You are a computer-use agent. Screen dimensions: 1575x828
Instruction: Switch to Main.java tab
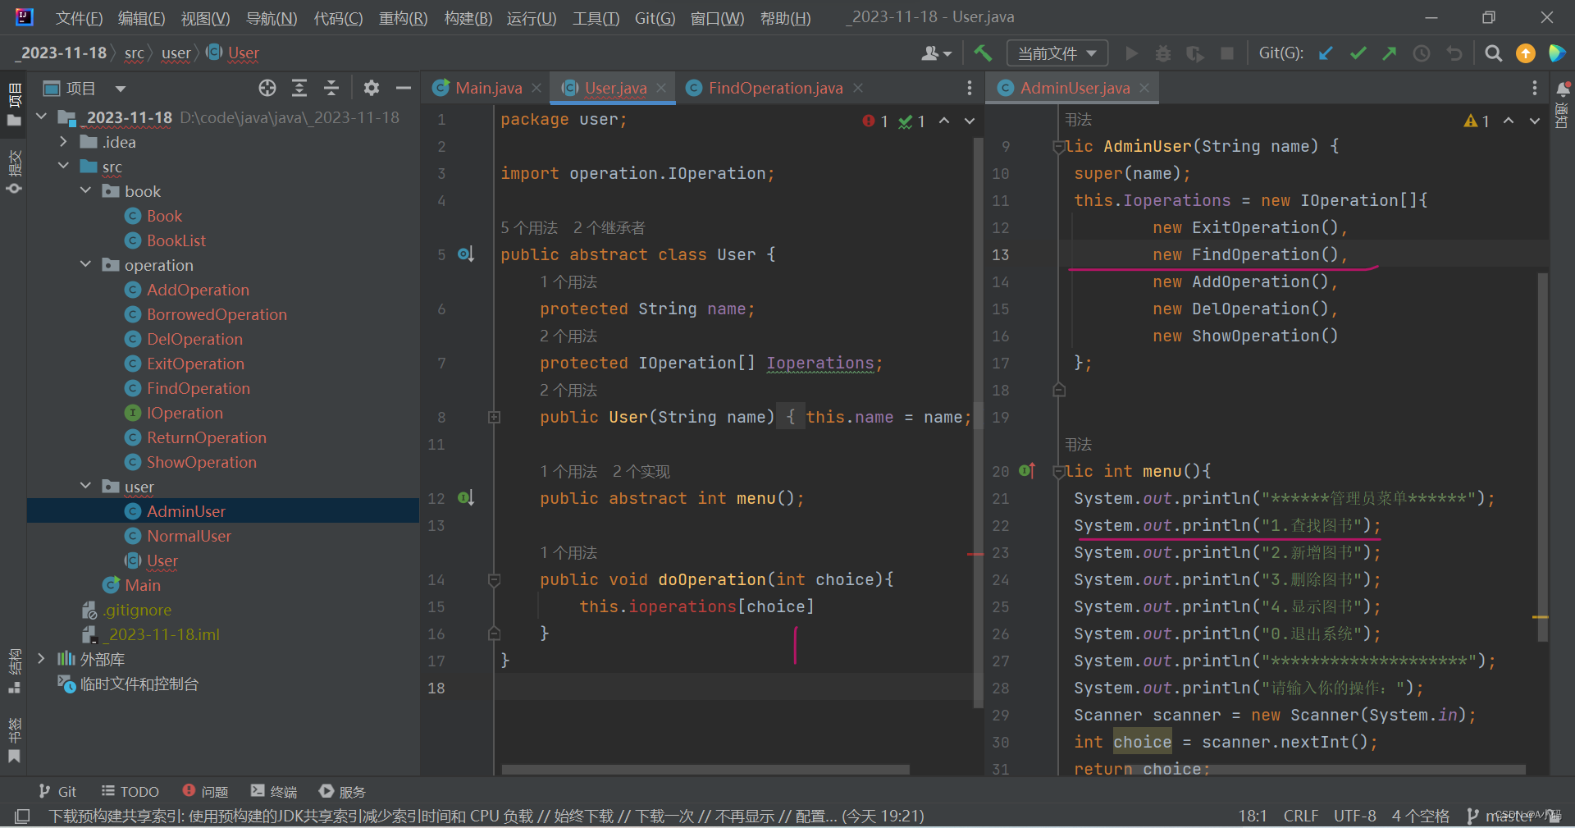point(488,88)
